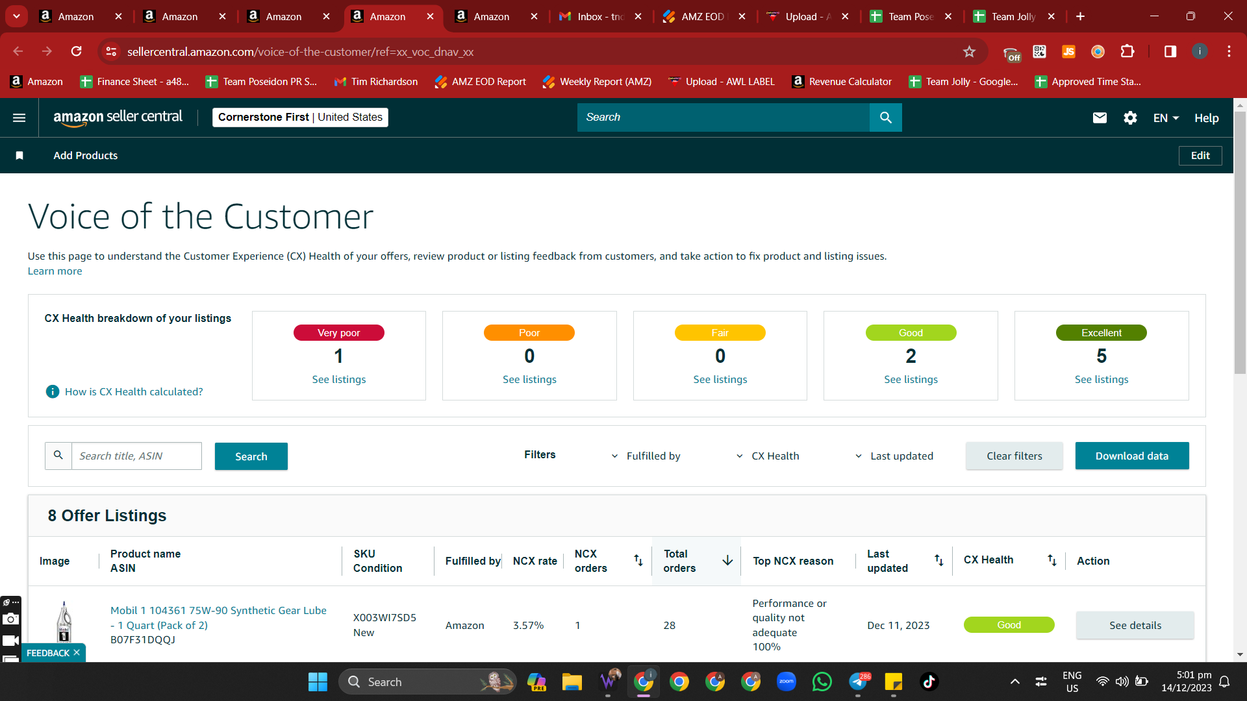Open the Mobil 1 104361 product link
This screenshot has height=701, width=1247.
(x=218, y=618)
